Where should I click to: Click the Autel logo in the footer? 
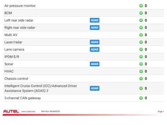pyautogui.click(x=11, y=111)
